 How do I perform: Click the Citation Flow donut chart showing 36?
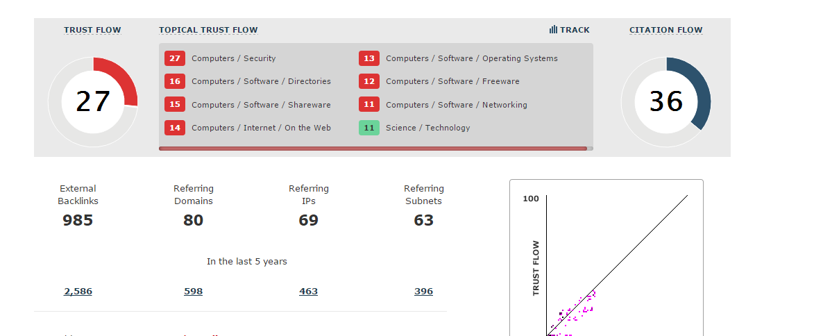[x=666, y=102]
